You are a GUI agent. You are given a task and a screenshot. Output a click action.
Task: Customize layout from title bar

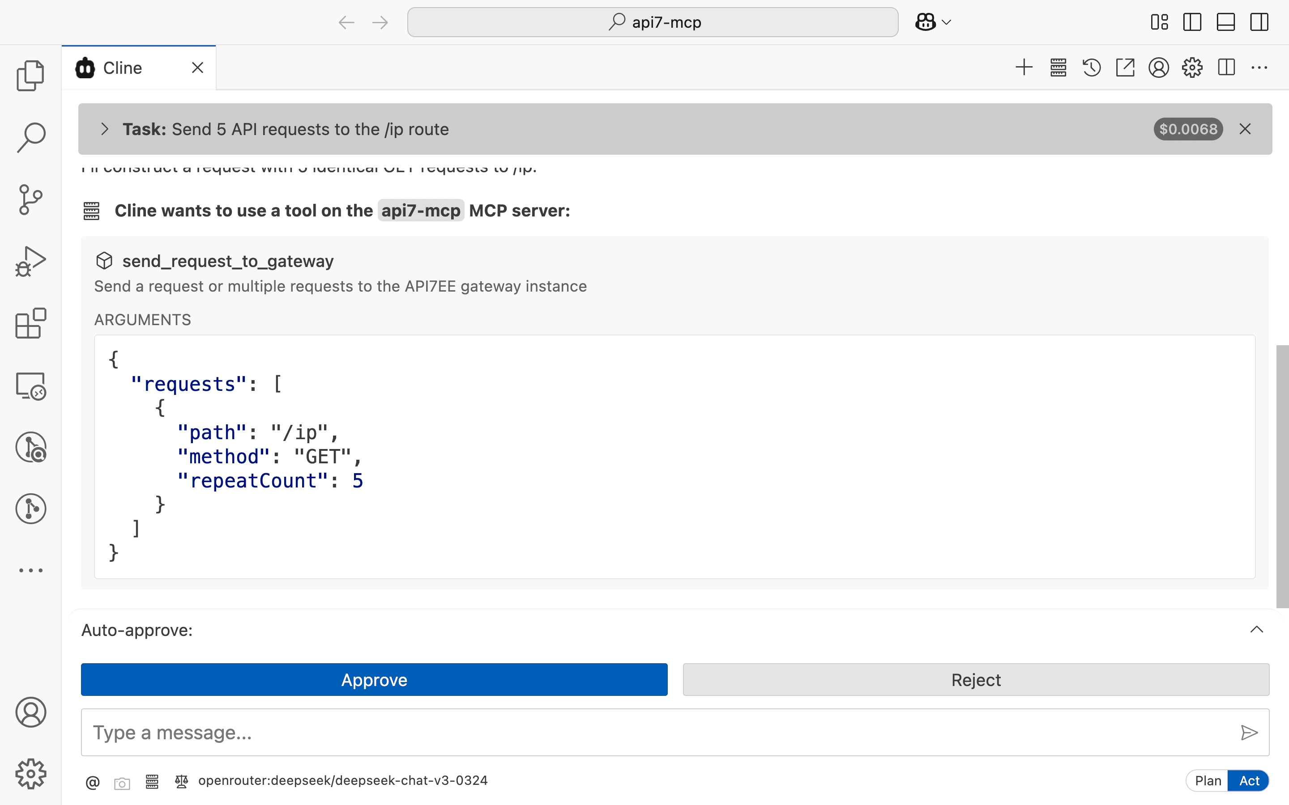[x=1159, y=22]
